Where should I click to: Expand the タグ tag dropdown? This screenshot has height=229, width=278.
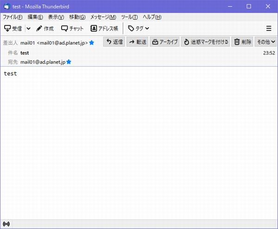139,28
